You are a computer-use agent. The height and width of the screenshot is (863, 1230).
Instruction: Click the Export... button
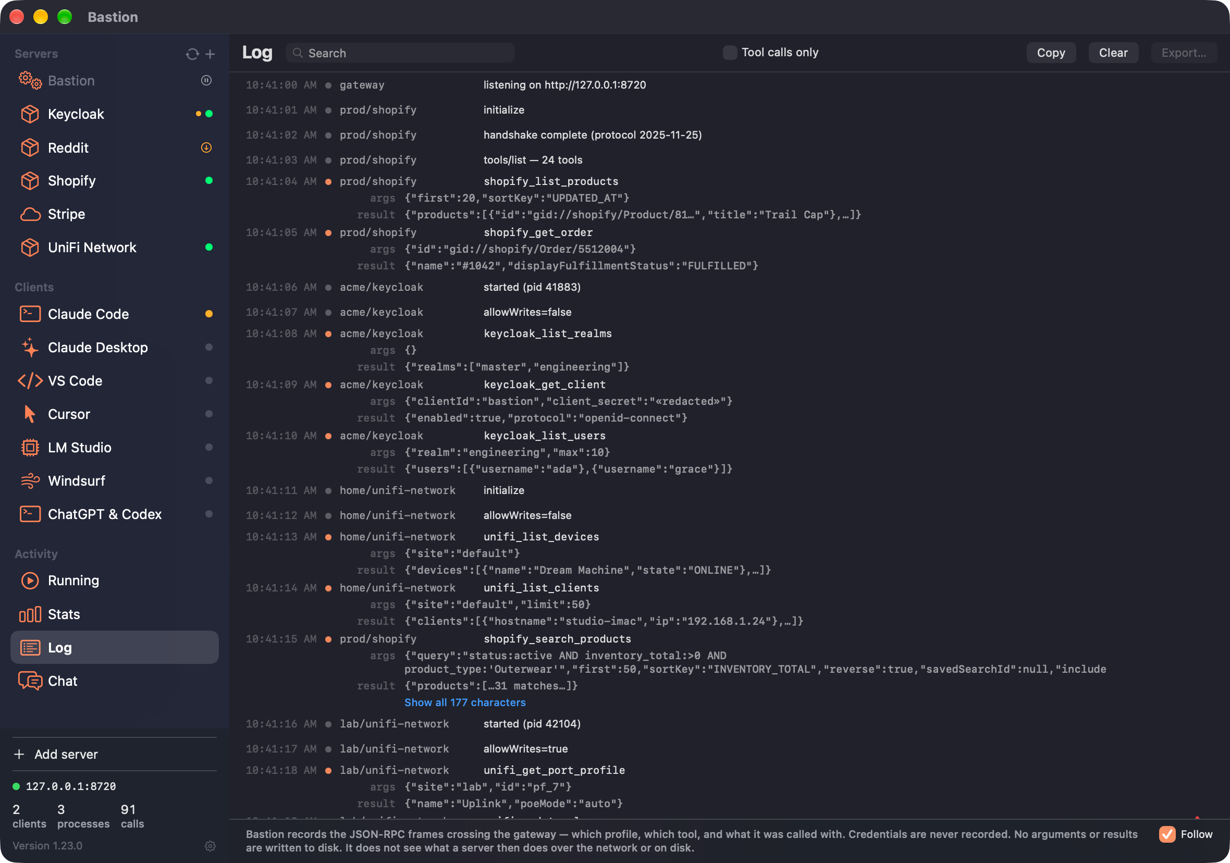click(x=1184, y=53)
